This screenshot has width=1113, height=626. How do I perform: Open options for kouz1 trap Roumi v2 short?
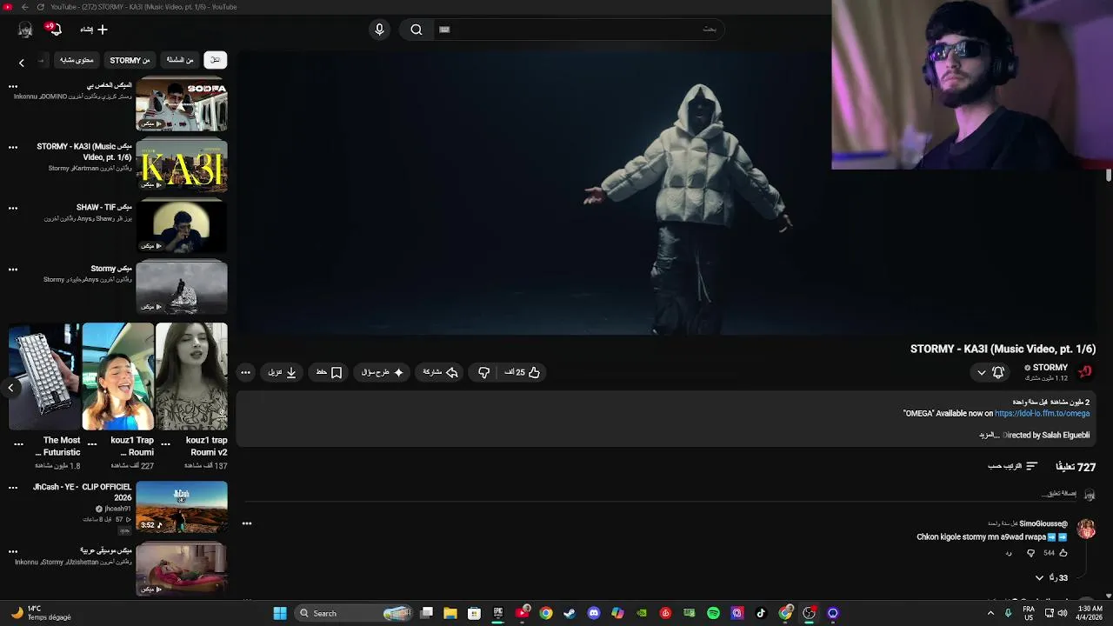(x=165, y=443)
